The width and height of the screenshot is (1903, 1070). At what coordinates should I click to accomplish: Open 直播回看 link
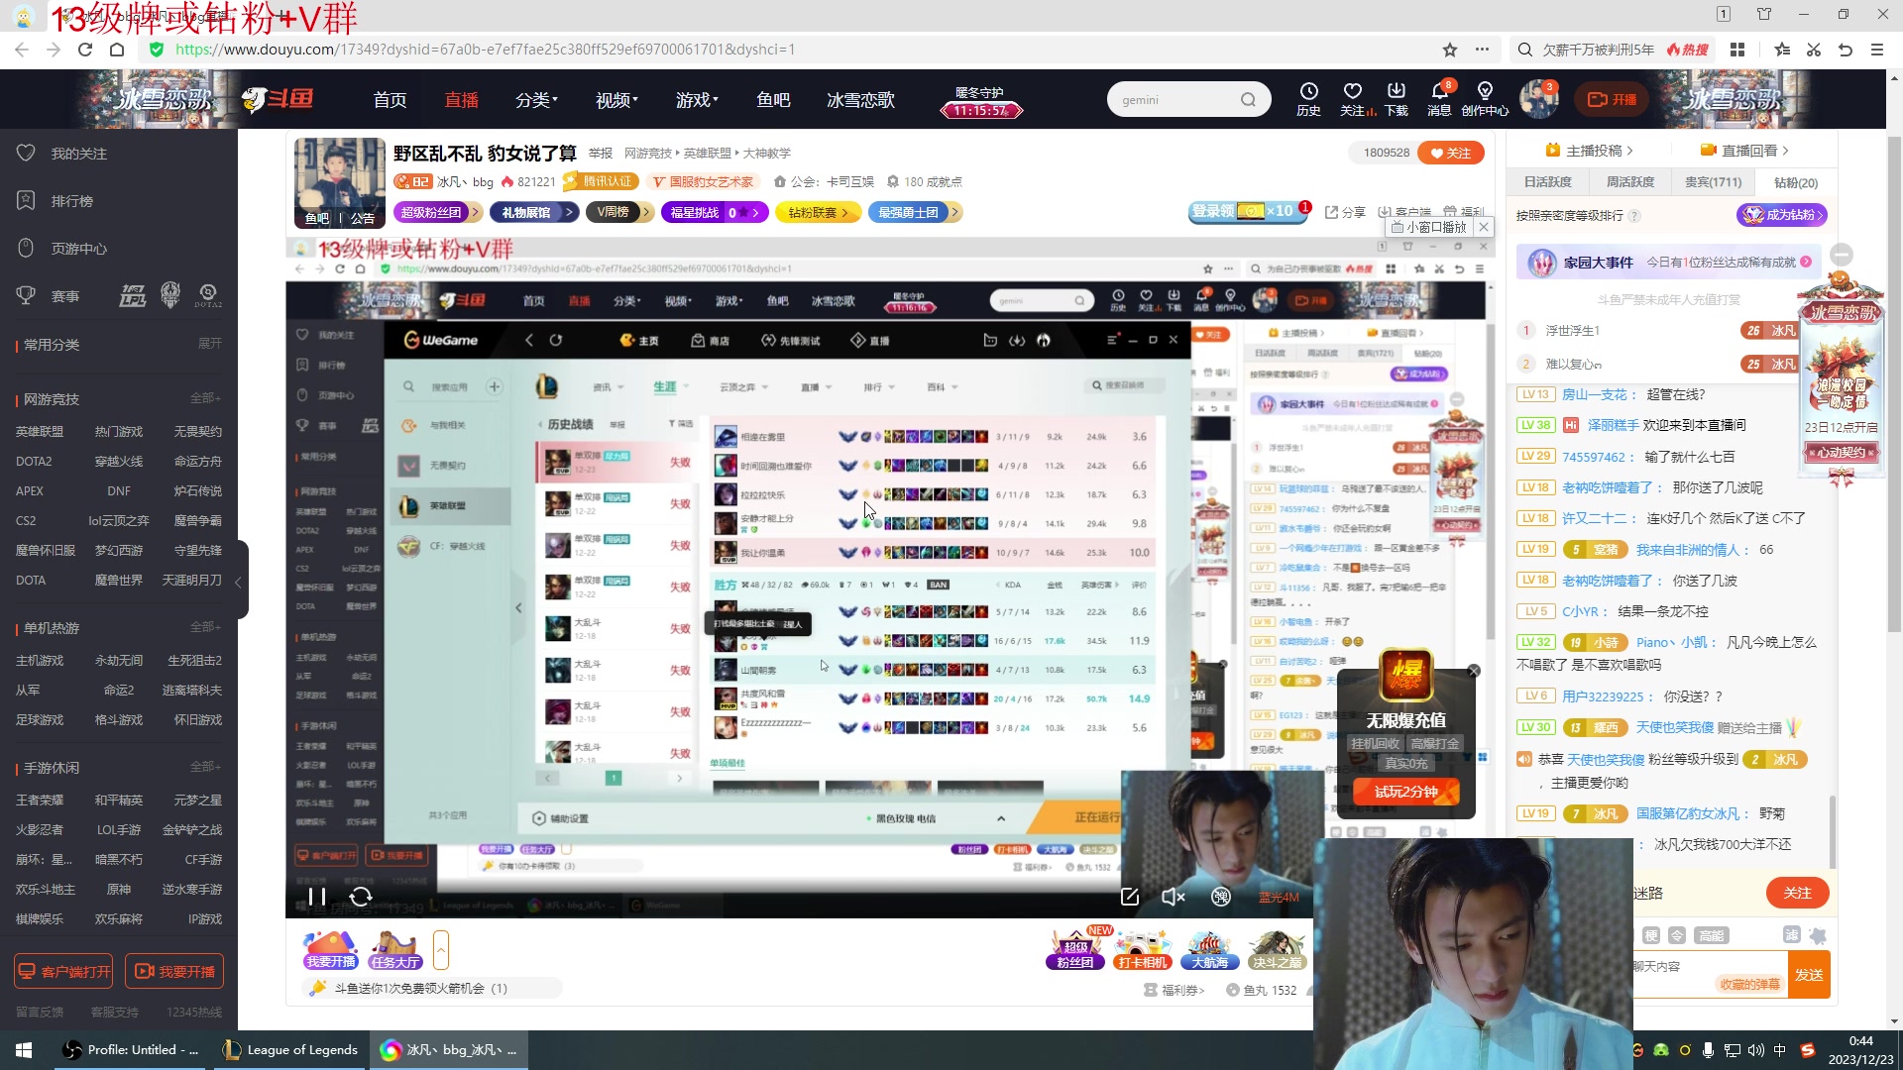[x=1744, y=151]
